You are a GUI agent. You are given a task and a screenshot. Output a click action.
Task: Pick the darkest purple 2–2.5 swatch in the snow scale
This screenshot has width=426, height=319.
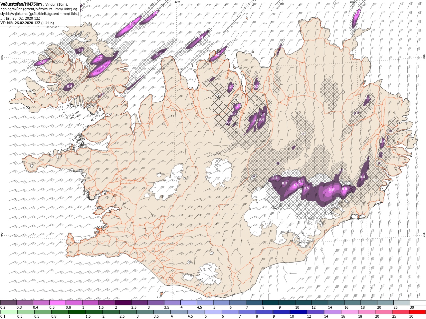[x=123, y=303]
